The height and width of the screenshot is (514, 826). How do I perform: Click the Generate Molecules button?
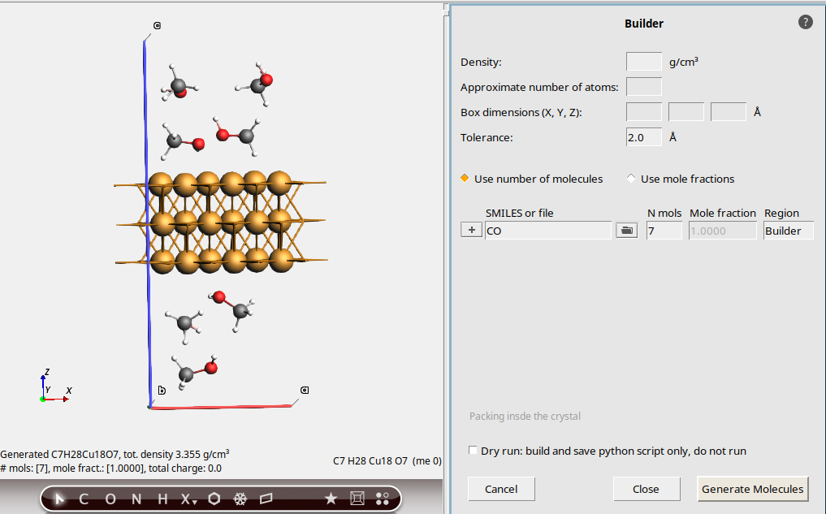tap(752, 489)
